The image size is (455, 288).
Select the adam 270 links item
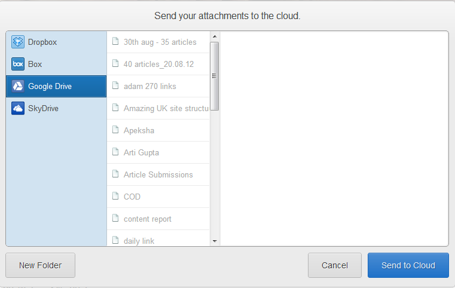[x=149, y=87]
